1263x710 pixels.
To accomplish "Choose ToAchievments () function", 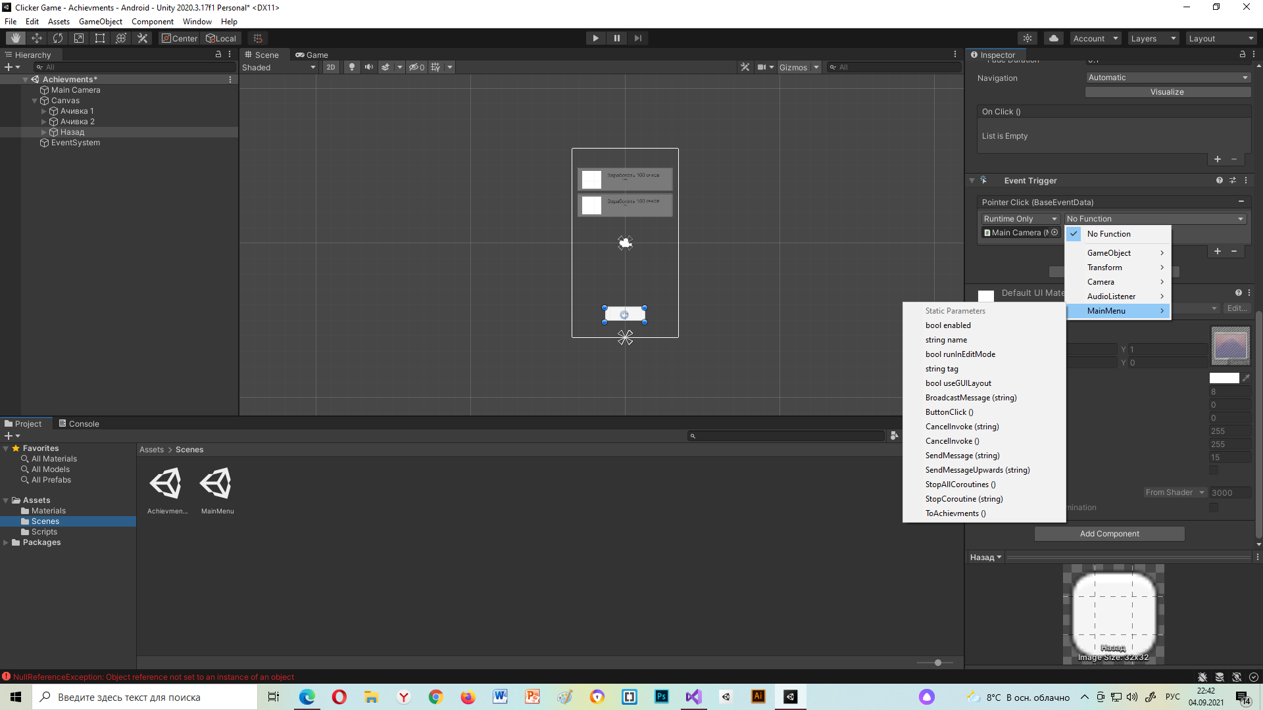I will click(956, 513).
